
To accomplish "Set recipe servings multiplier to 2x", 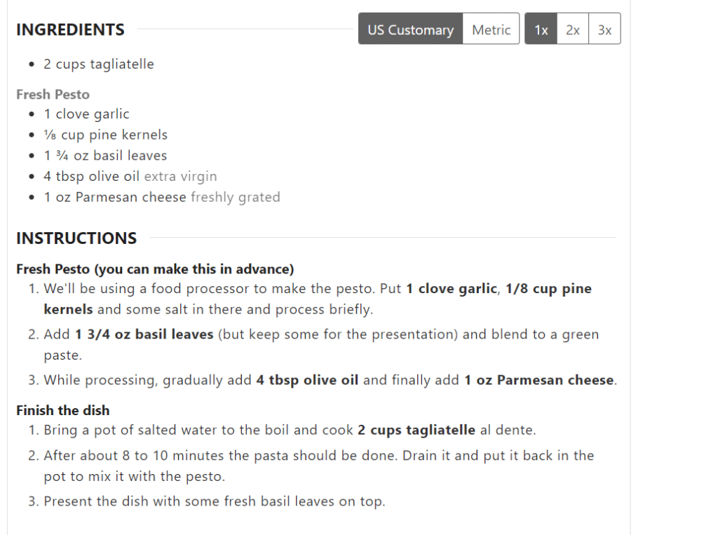I will coord(572,29).
